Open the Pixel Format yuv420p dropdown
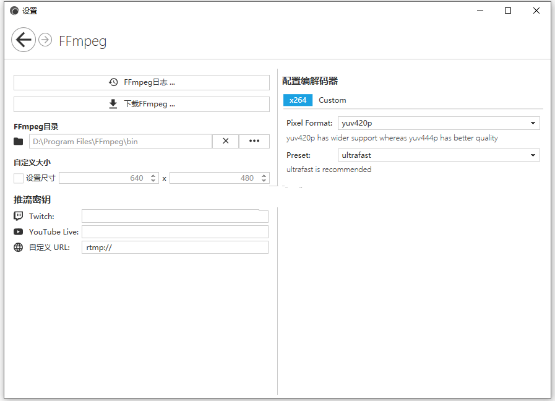The height and width of the screenshot is (401, 555). click(x=439, y=123)
